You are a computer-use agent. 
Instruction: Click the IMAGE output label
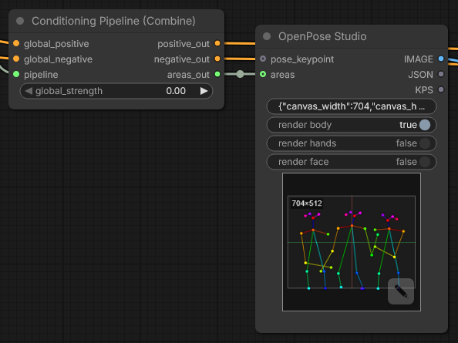pyautogui.click(x=419, y=59)
